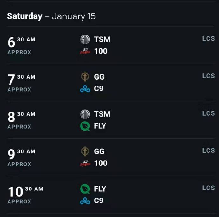219x217 pixels.
Task: Open LCS league label on 10:30 AM match
Action: [x=209, y=188]
